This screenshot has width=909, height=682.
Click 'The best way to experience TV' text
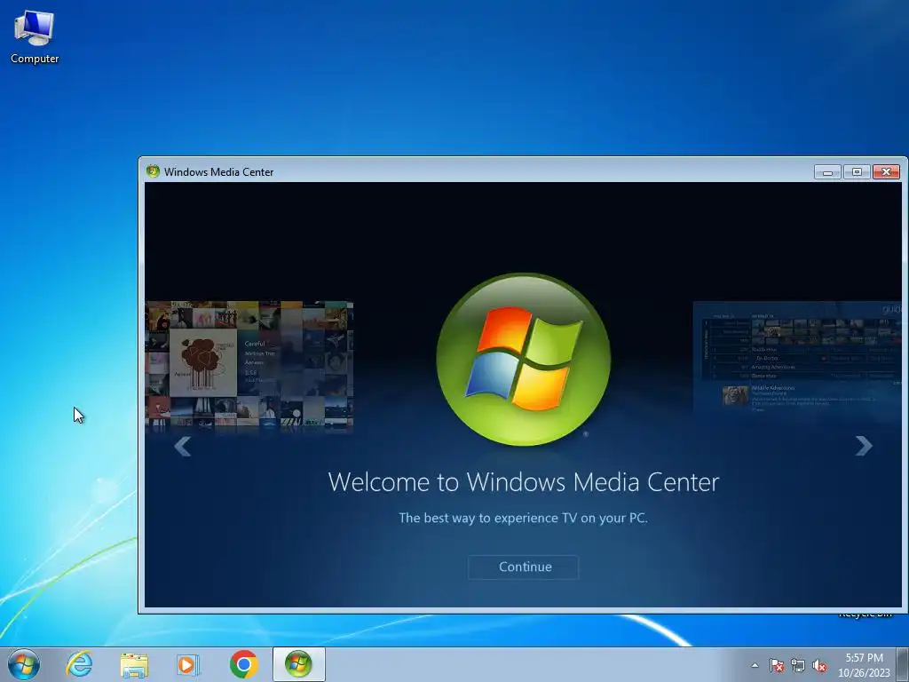[x=523, y=518]
